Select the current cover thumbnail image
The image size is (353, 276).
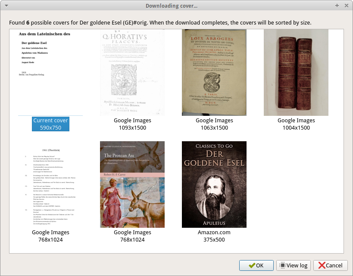pyautogui.click(x=50, y=72)
